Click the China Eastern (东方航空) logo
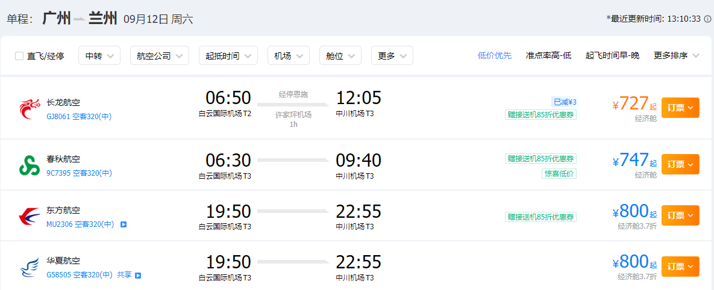Viewport: 714px width, 290px height. click(30, 216)
